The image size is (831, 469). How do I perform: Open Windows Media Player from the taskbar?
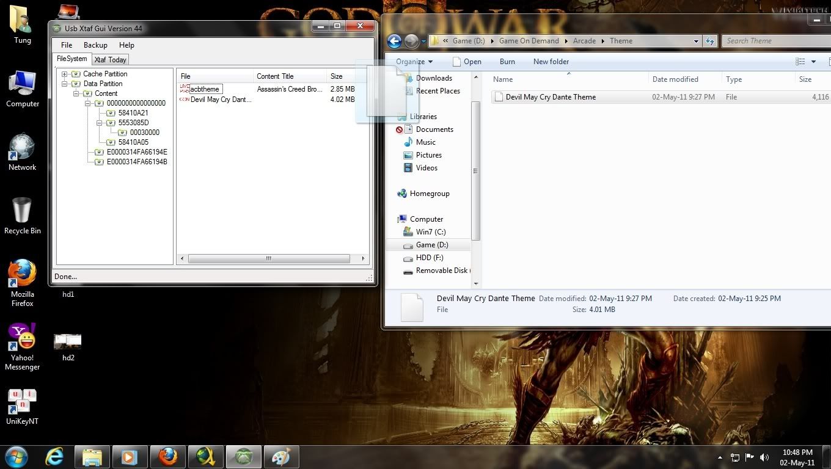point(130,457)
